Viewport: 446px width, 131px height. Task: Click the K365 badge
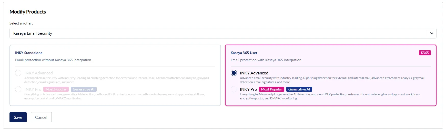tap(425, 53)
